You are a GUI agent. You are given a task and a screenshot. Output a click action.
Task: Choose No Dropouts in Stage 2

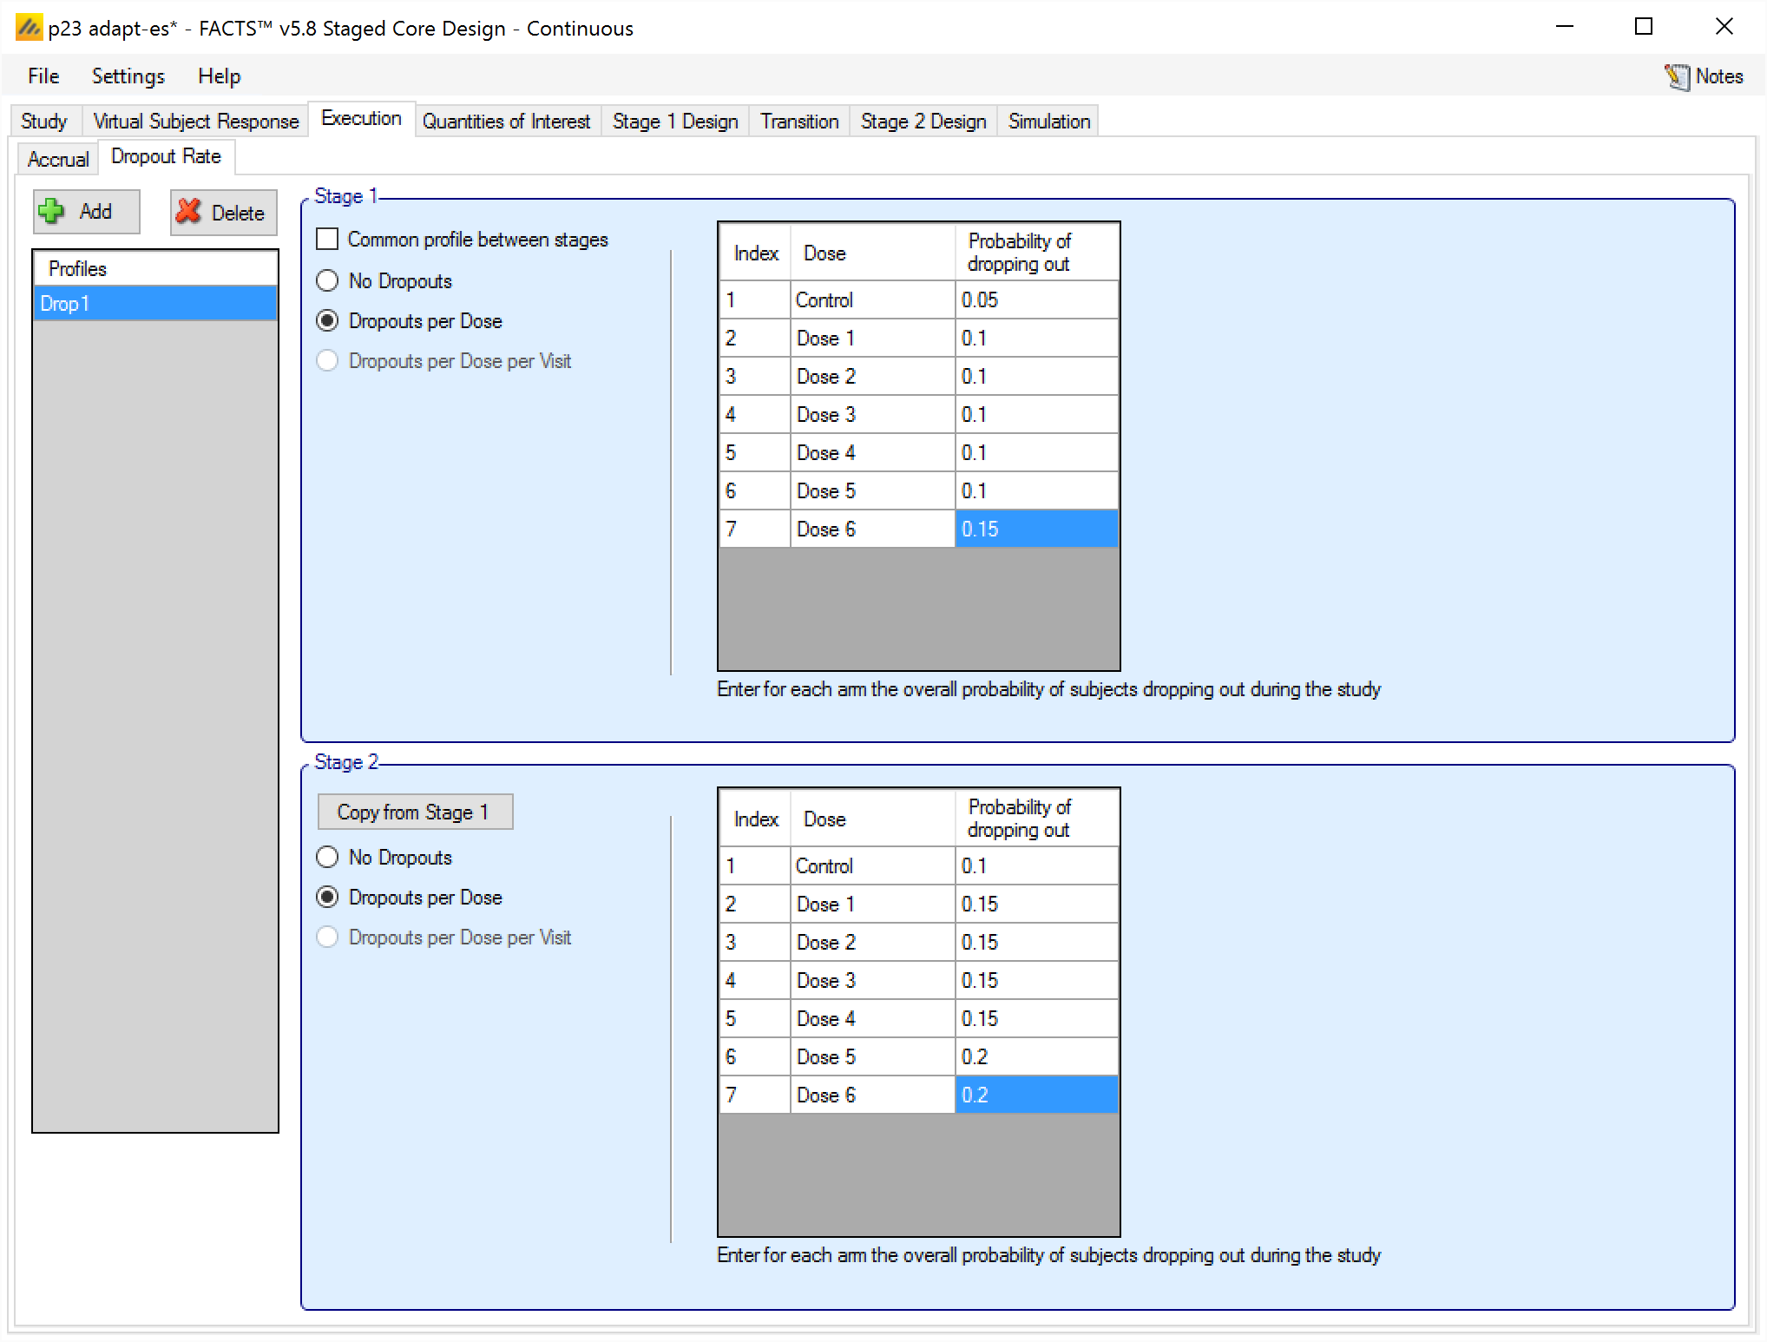coord(327,857)
